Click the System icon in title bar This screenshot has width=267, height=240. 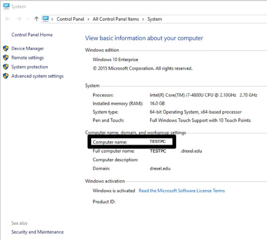6,6
